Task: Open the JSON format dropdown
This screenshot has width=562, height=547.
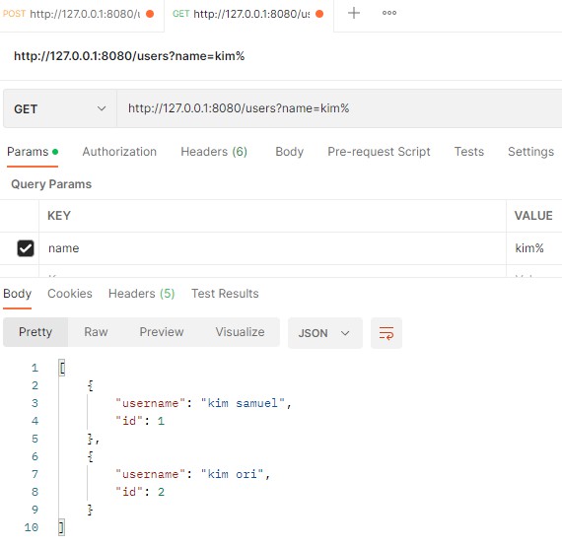Action: (x=324, y=333)
